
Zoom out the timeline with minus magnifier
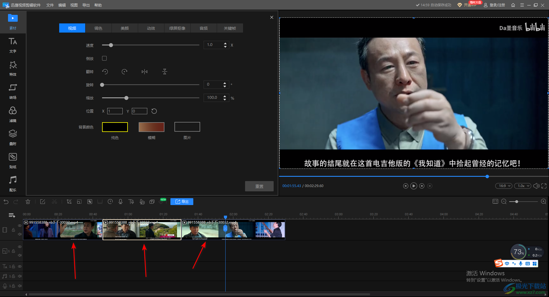(504, 202)
